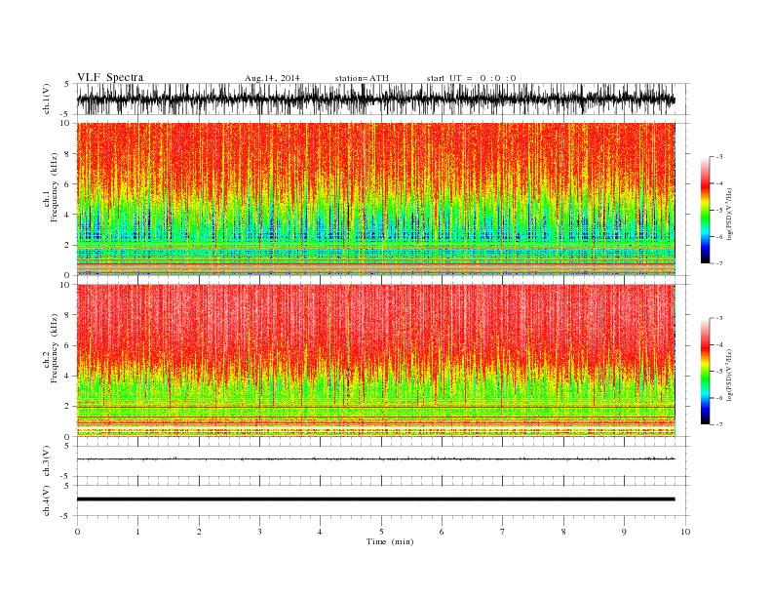Click the time axis tick label "9"

624,532
